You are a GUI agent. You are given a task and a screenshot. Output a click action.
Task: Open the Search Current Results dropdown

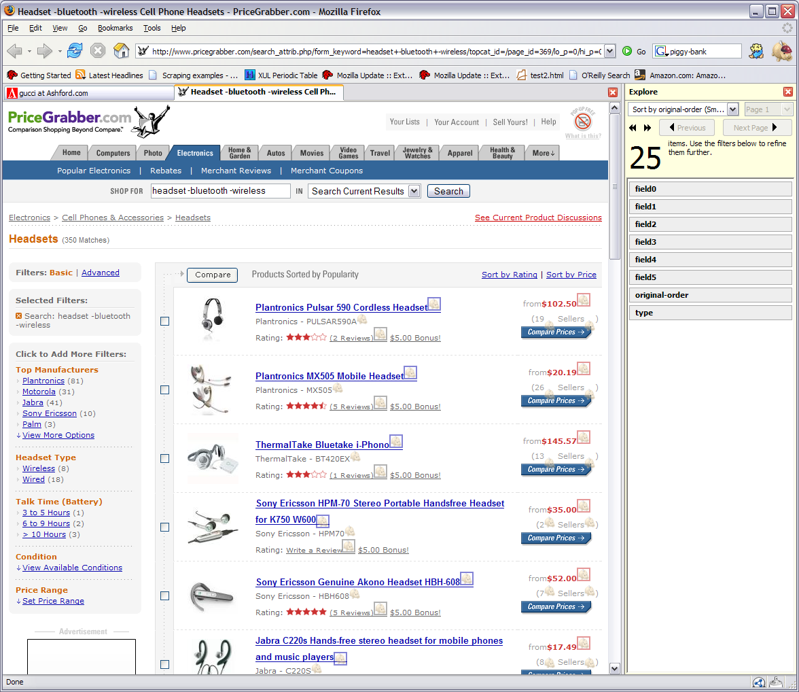point(414,191)
